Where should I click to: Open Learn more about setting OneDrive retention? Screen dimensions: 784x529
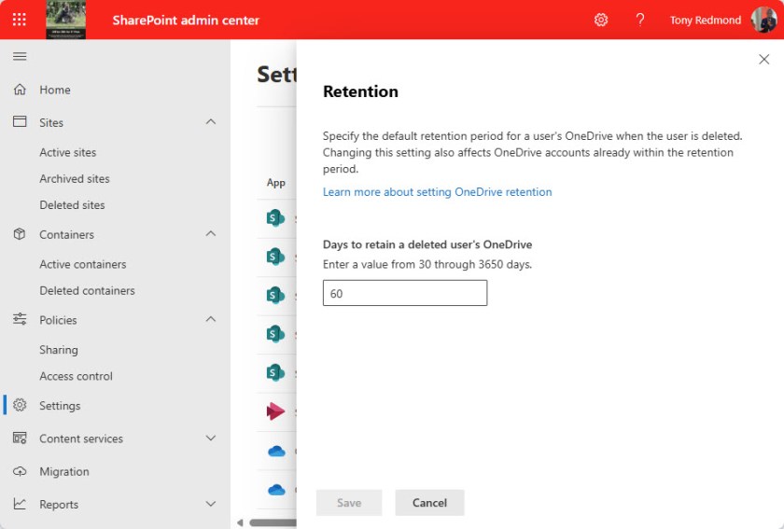[x=437, y=192]
